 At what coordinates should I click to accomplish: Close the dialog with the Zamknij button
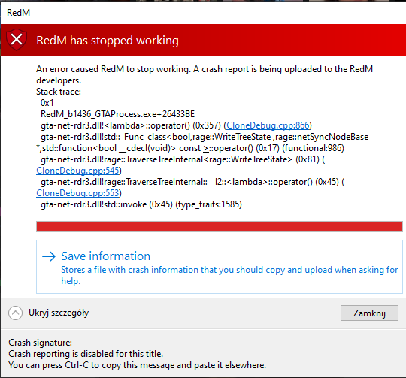[x=369, y=313]
